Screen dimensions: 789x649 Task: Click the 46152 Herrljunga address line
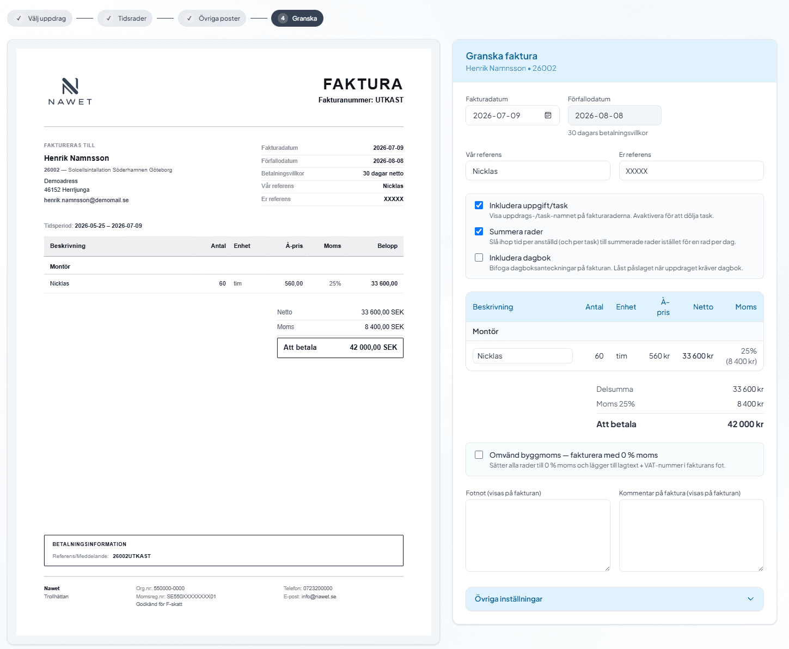coord(67,190)
